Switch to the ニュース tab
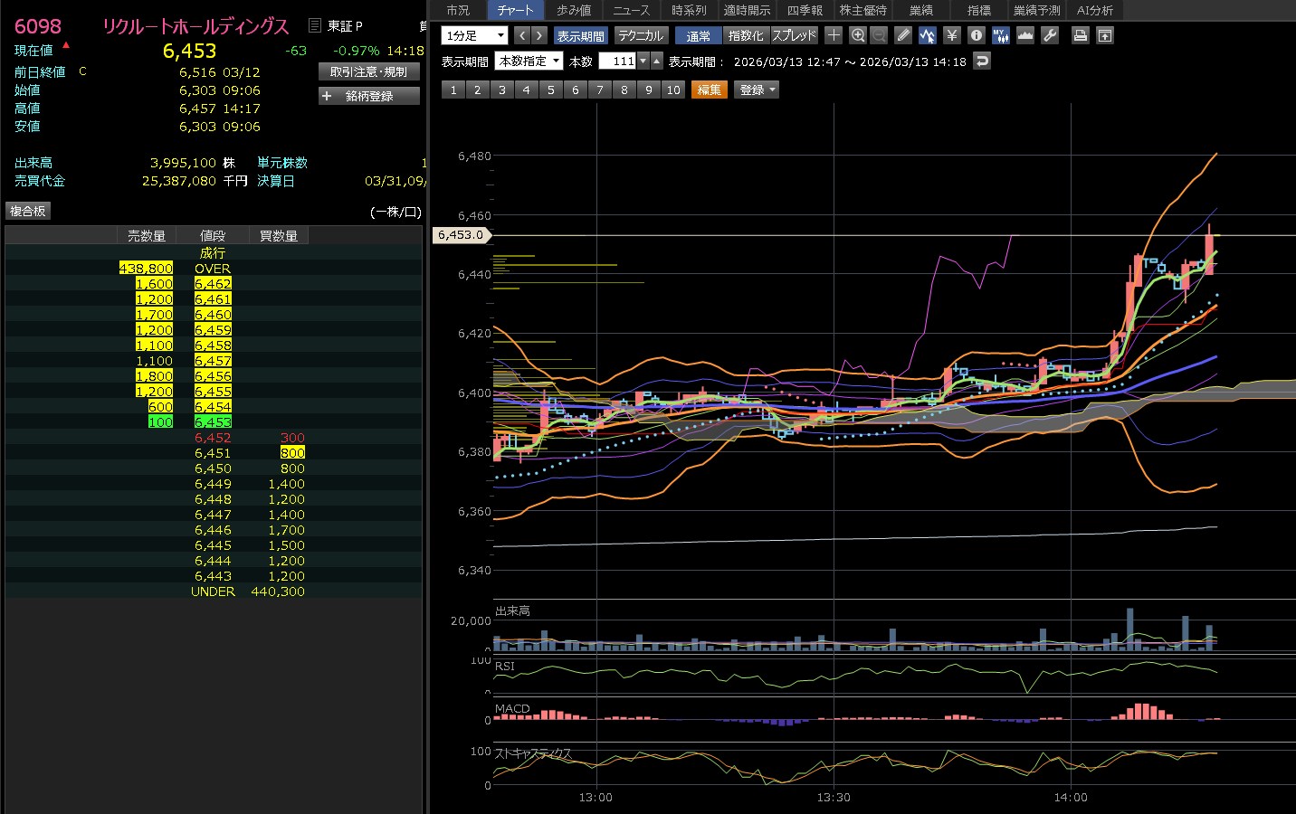 [x=631, y=10]
